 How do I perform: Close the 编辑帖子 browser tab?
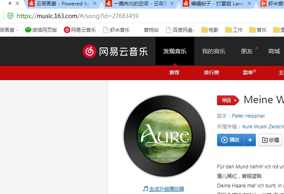(249, 3)
